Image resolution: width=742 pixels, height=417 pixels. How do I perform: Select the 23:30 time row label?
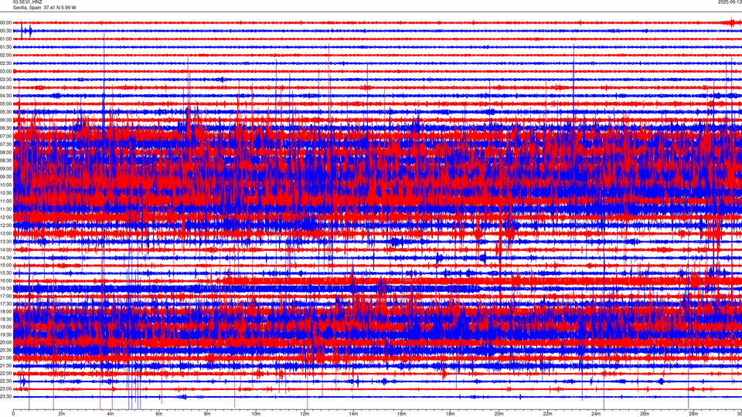[x=5, y=397]
